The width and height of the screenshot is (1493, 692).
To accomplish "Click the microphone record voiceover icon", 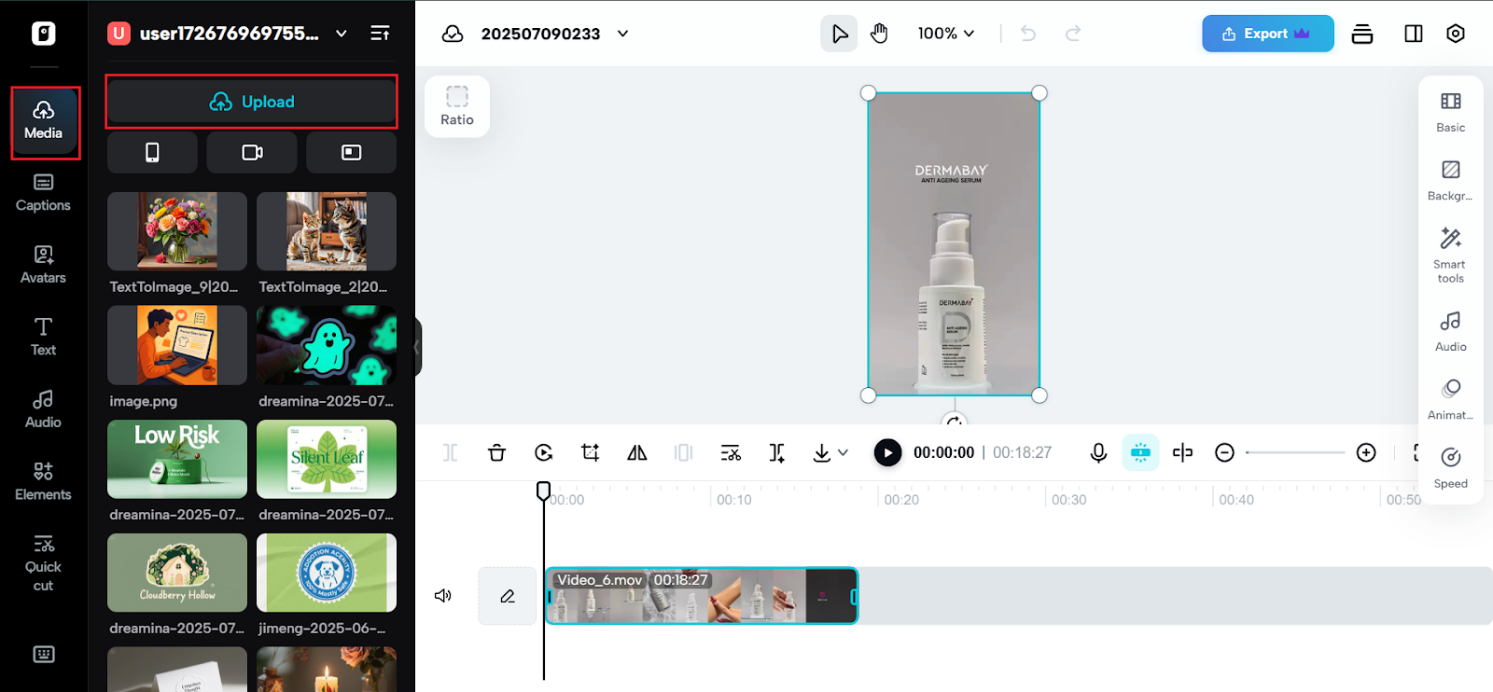I will click(1098, 452).
